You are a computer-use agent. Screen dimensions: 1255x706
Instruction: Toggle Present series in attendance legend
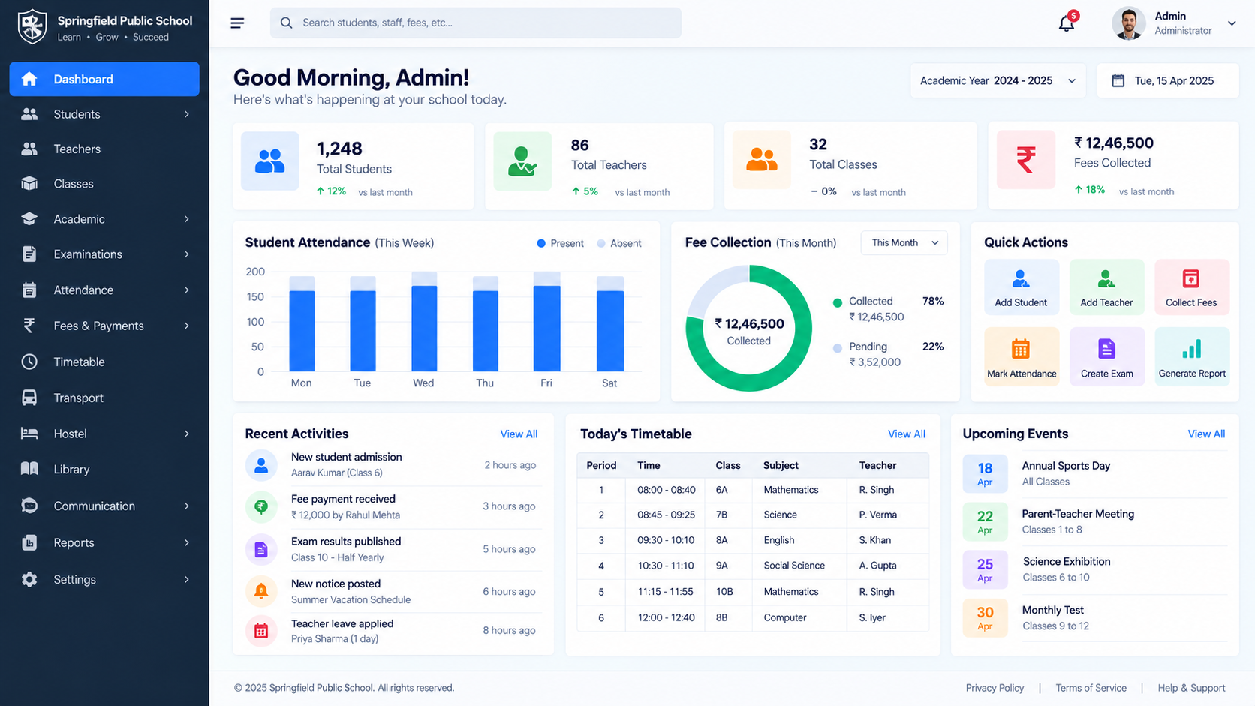tap(560, 243)
